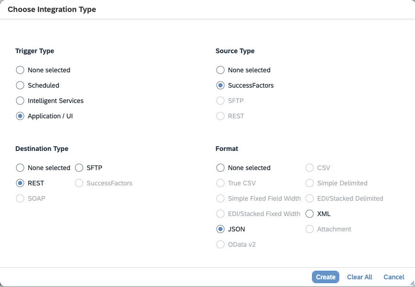
Task: Click the Destination Type heading
Action: tap(42, 149)
